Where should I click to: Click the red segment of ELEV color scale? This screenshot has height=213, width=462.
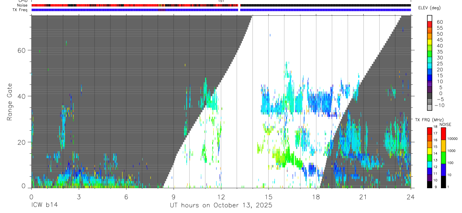(430, 24)
